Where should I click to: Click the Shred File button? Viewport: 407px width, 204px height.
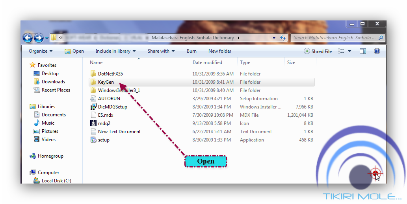click(x=318, y=51)
